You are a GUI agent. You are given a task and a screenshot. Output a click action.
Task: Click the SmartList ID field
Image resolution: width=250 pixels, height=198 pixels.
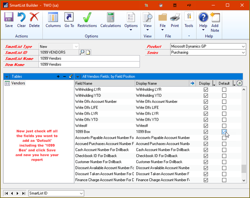(58, 52)
